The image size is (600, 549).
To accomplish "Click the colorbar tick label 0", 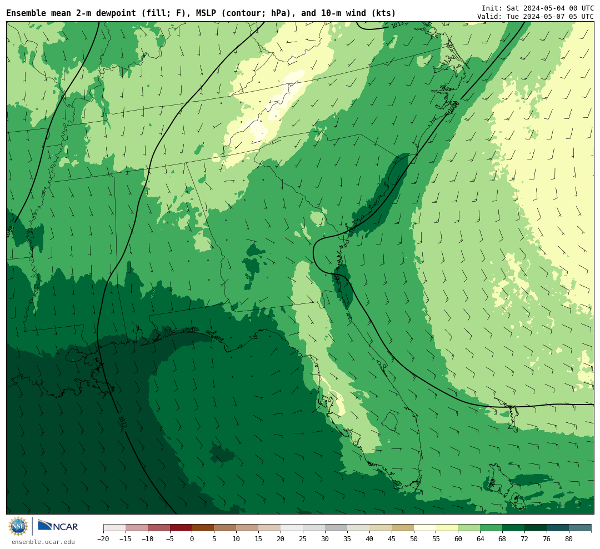I will pos(192,538).
